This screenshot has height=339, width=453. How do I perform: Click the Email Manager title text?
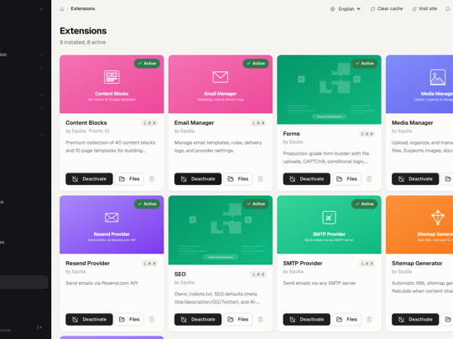[x=194, y=123]
